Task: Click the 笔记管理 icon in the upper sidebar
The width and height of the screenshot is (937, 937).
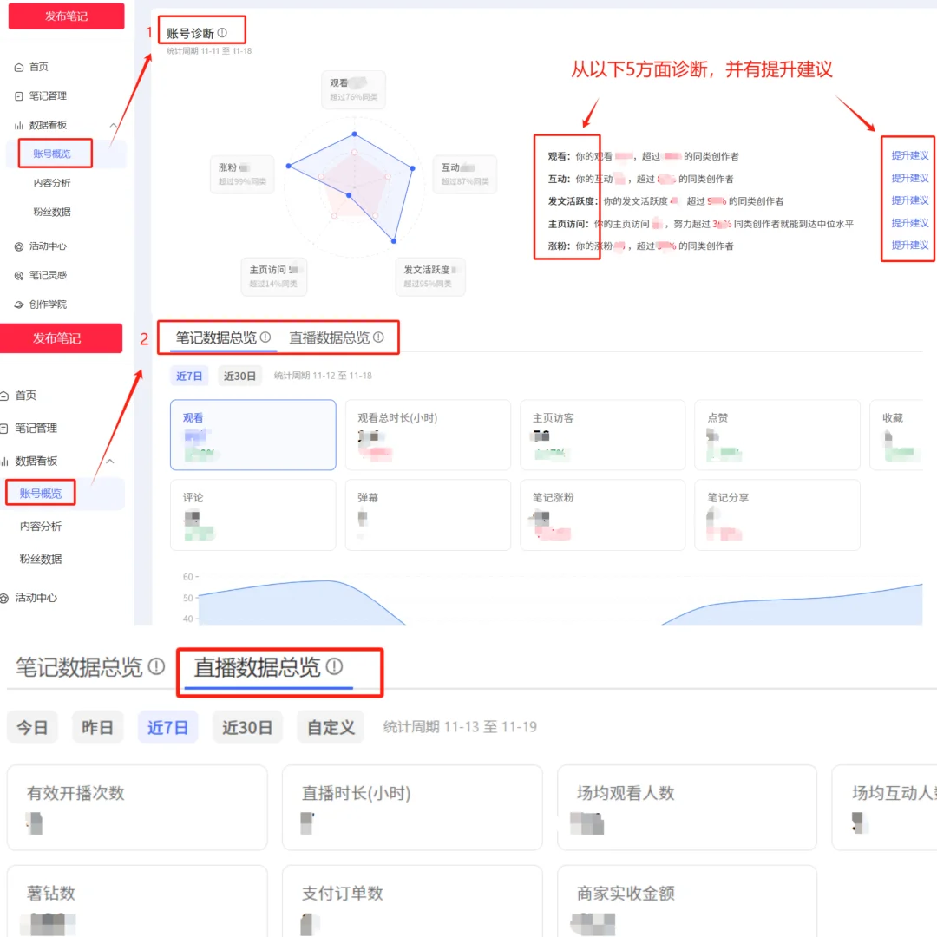Action: [19, 96]
